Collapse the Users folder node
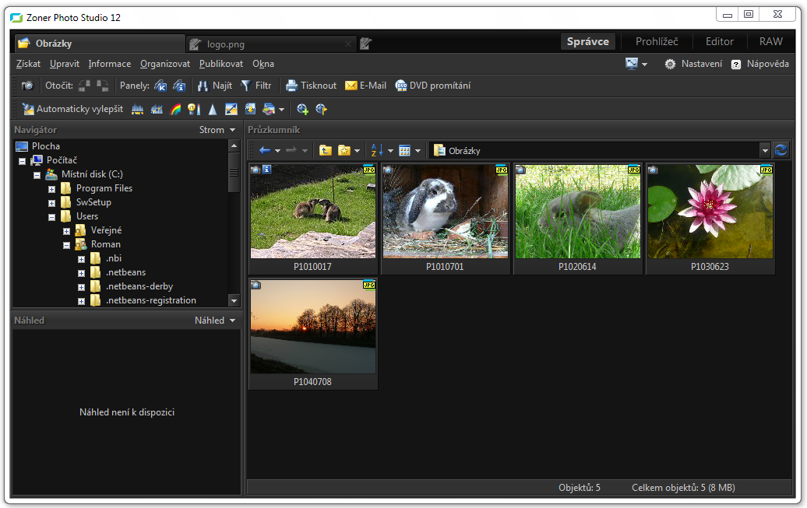The width and height of the screenshot is (807, 508). 52,217
